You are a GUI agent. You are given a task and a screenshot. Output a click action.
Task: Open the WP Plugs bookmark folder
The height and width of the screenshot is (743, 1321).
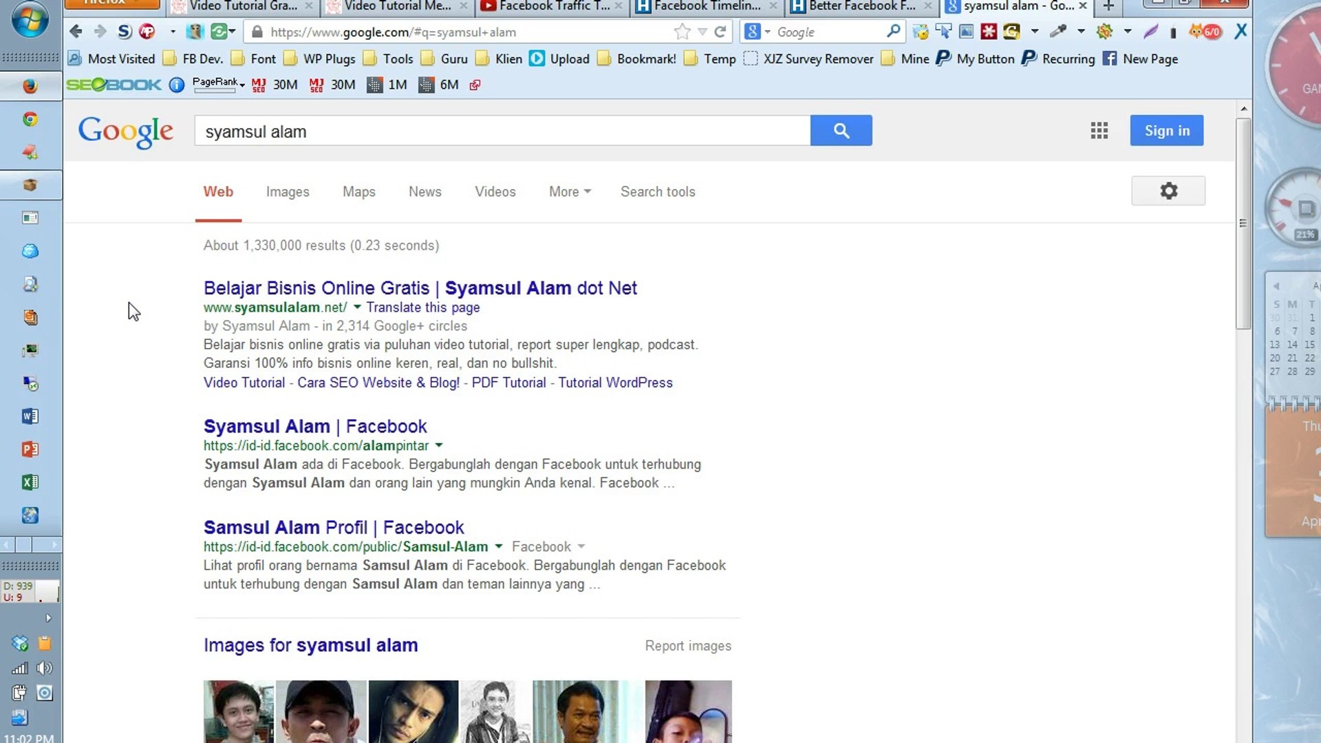[x=321, y=59]
